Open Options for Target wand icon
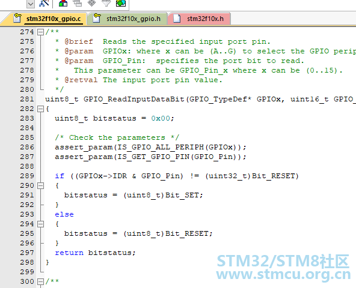The width and height of the screenshot is (356, 288). pyautogui.click(x=44, y=3)
